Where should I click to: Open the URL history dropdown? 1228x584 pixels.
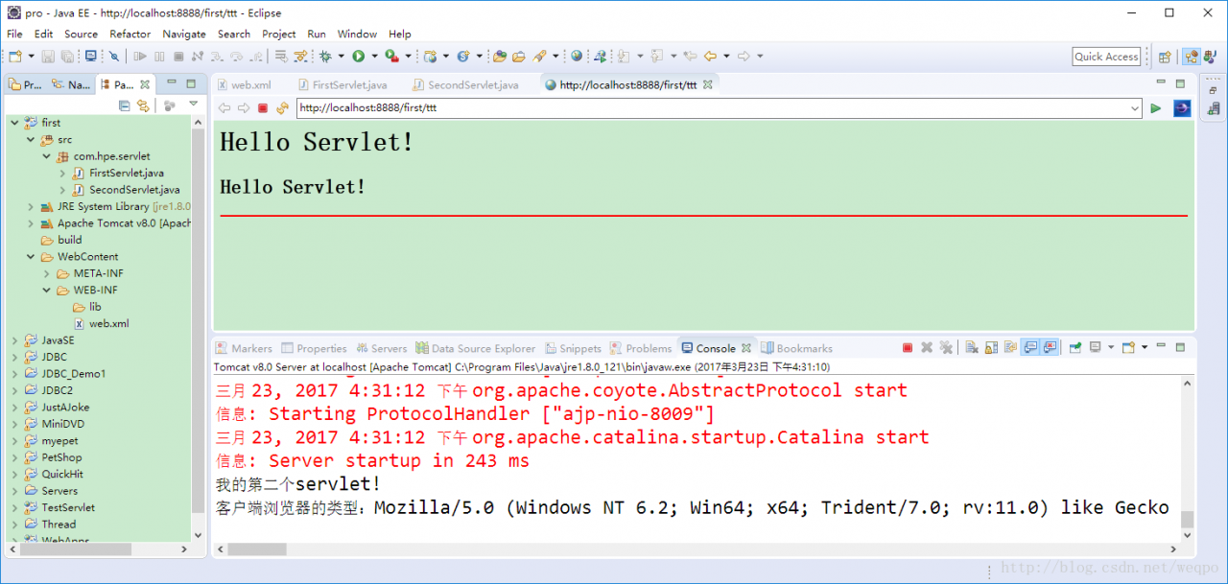pos(1135,108)
